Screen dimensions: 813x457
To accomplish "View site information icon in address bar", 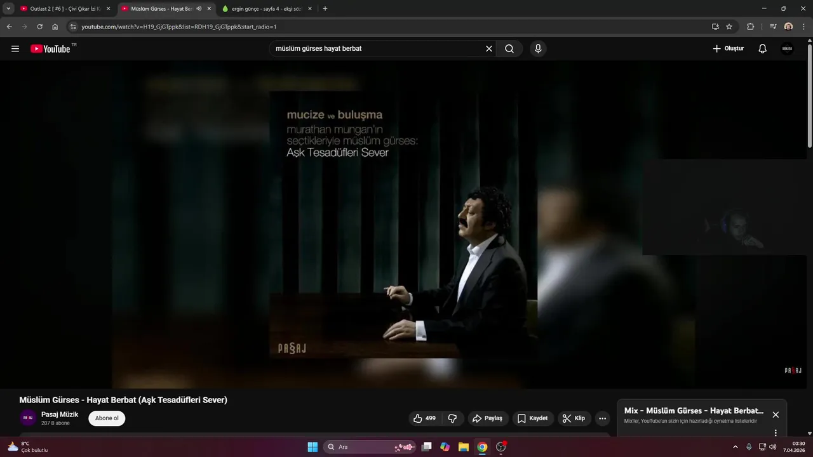I will point(73,27).
